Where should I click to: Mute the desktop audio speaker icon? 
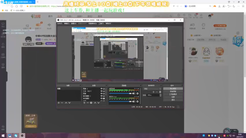[x=134, y=94]
